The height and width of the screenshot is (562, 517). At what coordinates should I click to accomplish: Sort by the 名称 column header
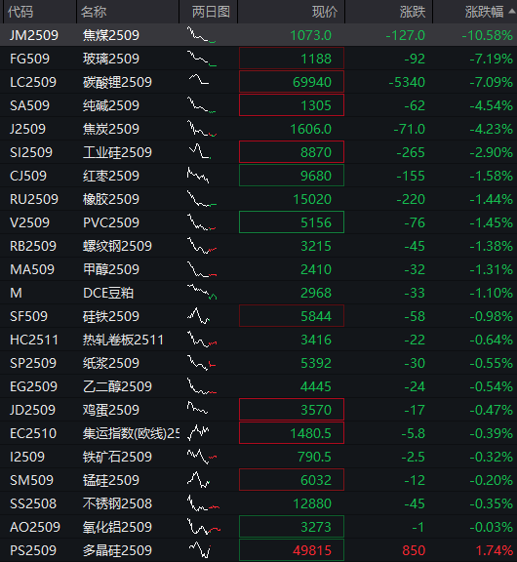point(94,12)
